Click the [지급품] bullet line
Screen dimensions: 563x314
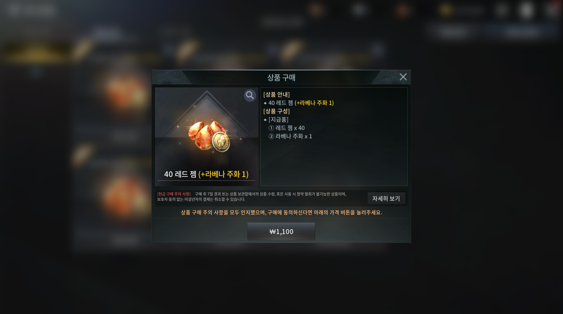tap(276, 119)
